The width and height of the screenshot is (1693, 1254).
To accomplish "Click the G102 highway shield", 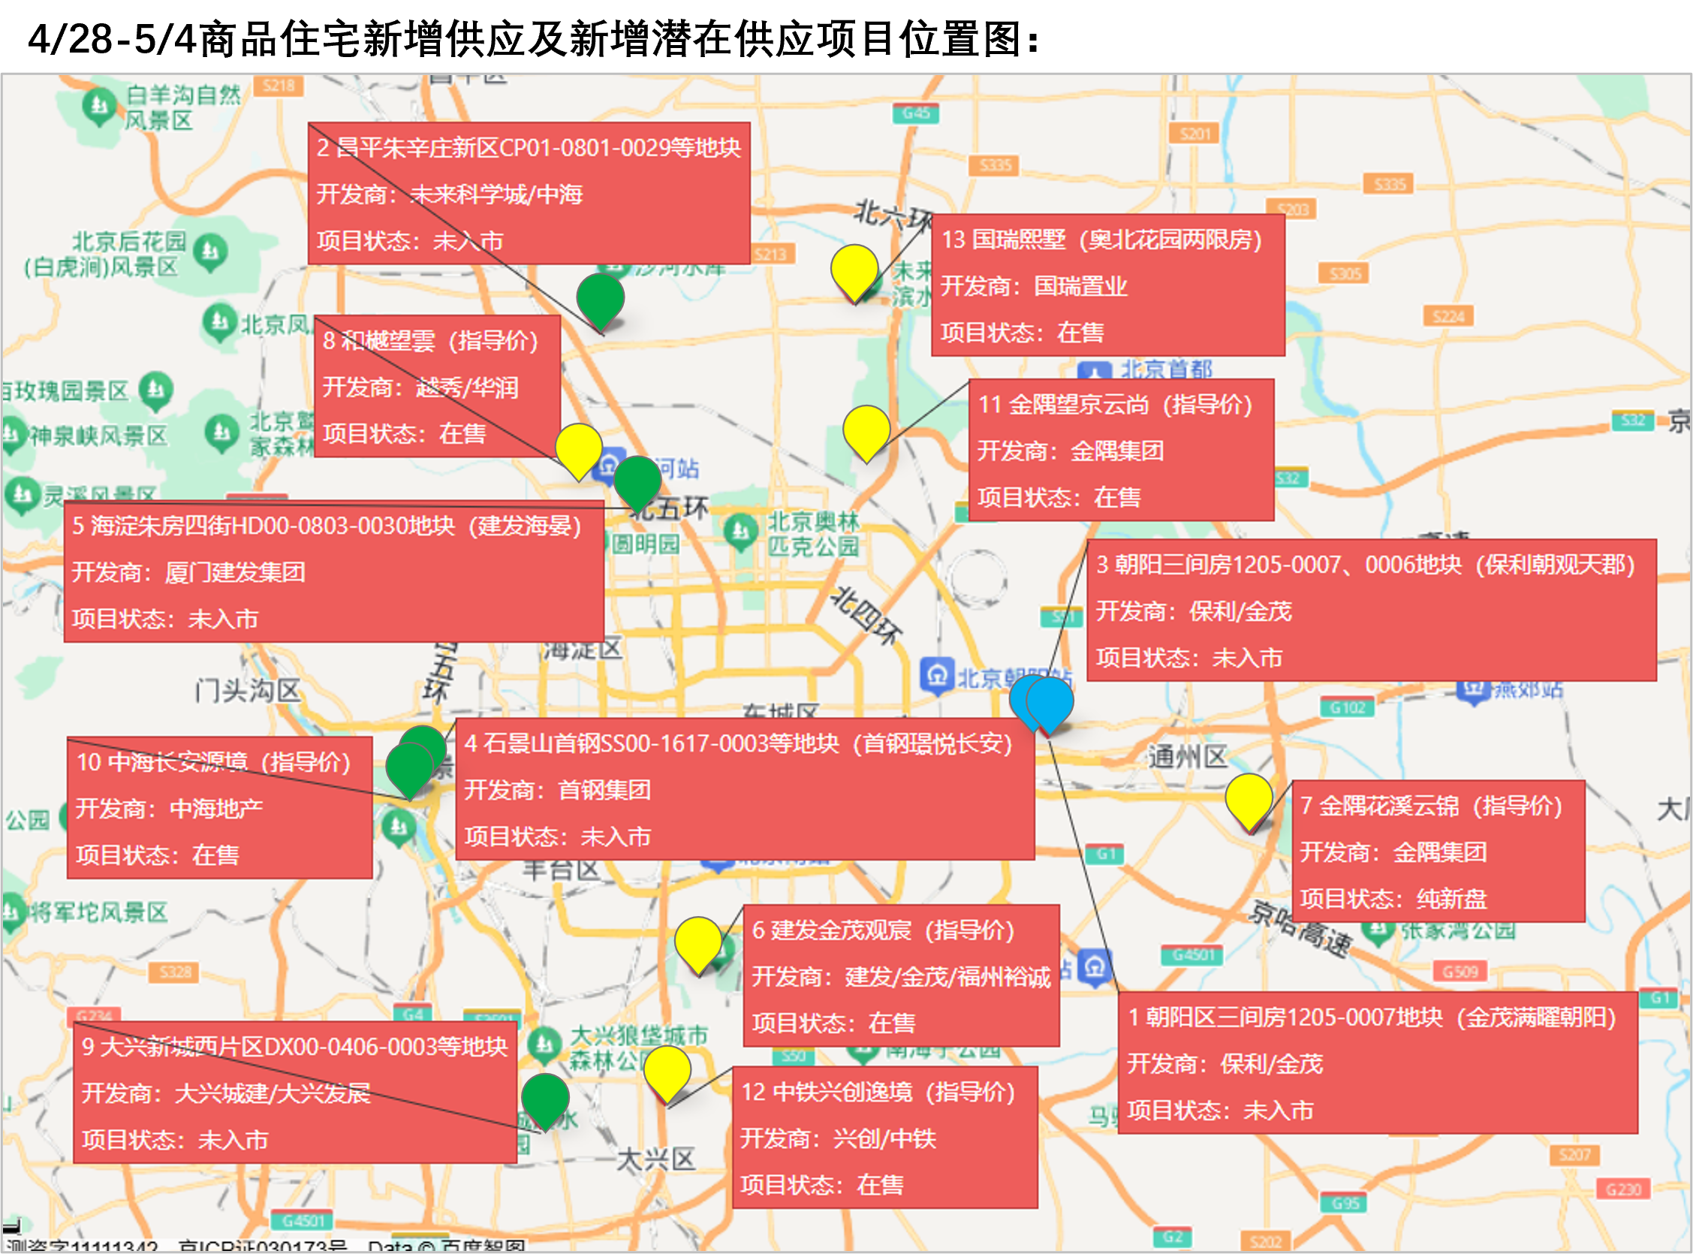I will [x=1348, y=707].
